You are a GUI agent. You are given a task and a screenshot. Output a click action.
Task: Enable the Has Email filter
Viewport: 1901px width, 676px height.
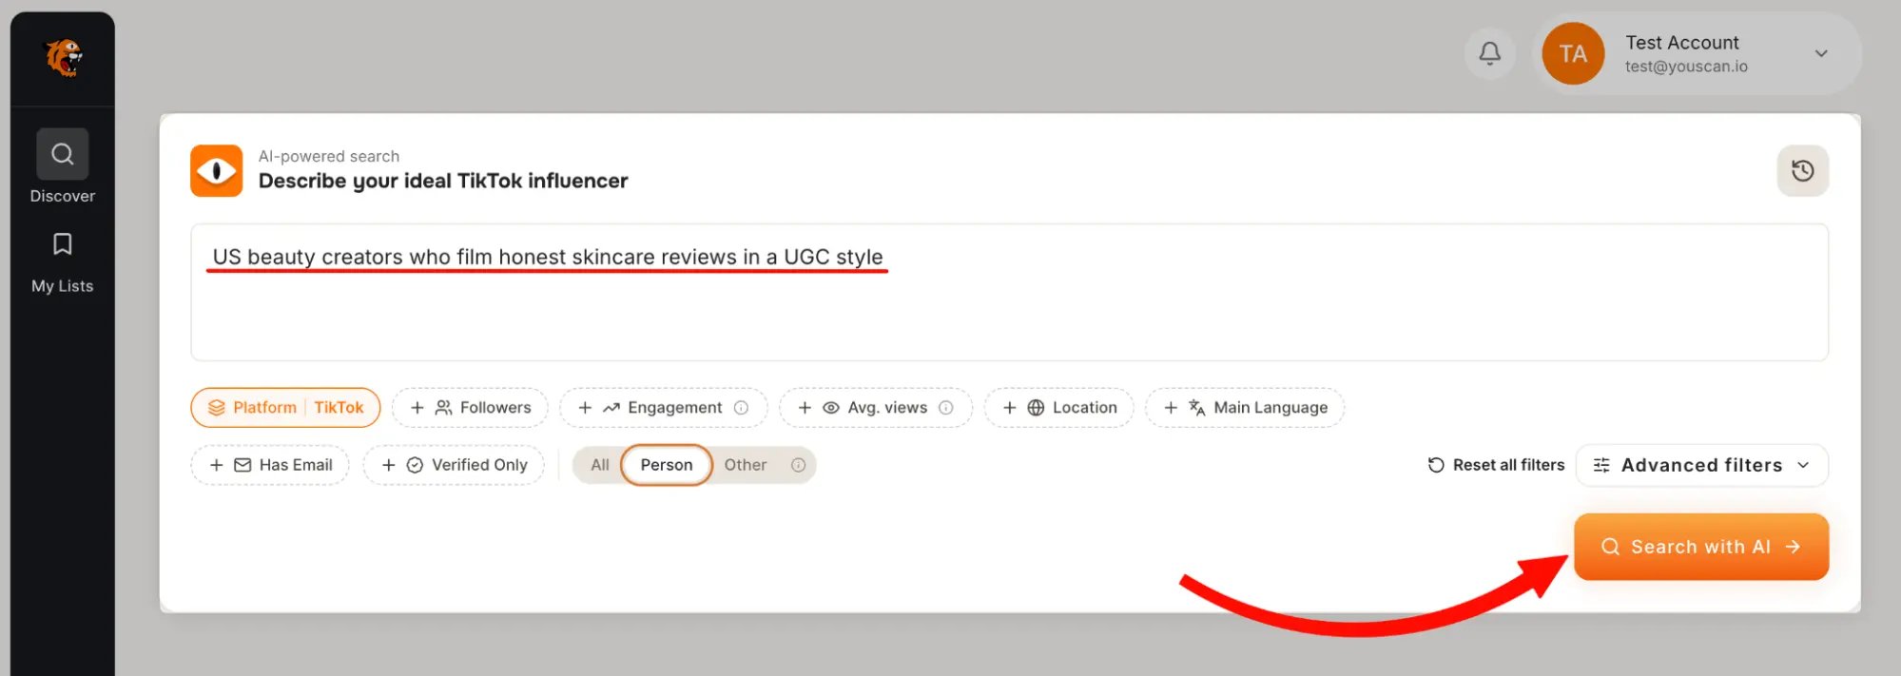pos(270,465)
